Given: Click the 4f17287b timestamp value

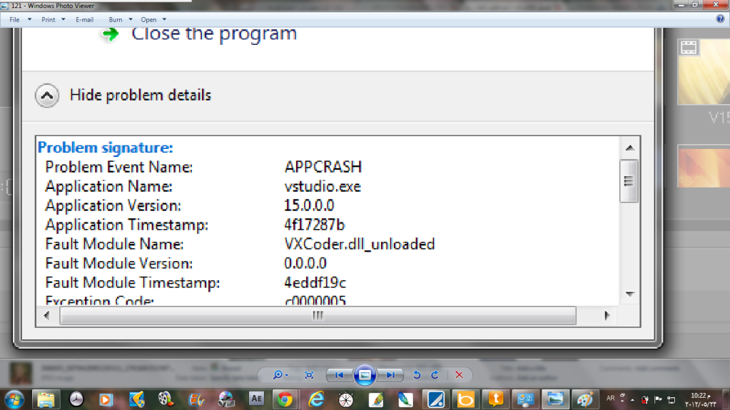Looking at the screenshot, I should point(314,225).
